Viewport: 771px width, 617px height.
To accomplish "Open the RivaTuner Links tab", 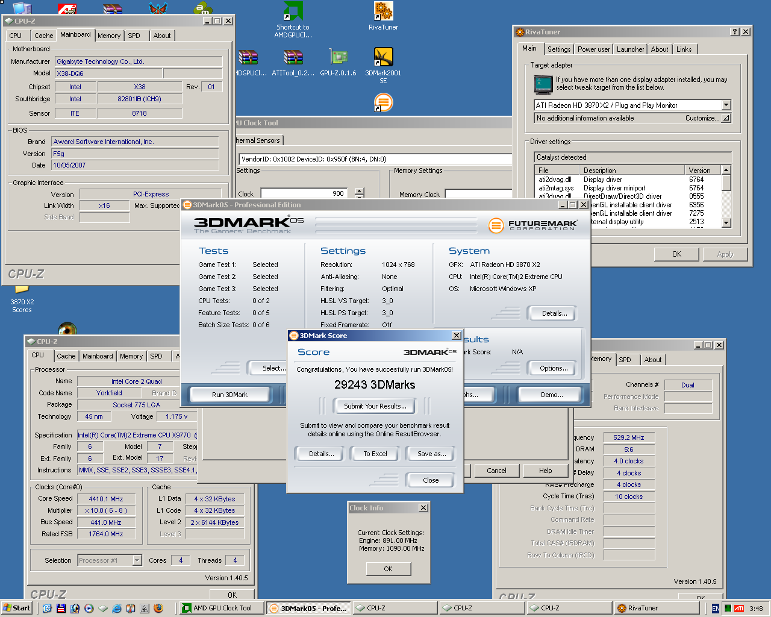I will pyautogui.click(x=684, y=49).
